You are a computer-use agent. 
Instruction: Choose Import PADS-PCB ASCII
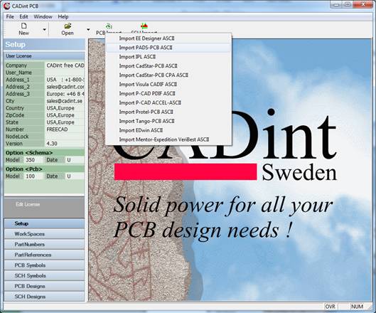pyautogui.click(x=168, y=48)
